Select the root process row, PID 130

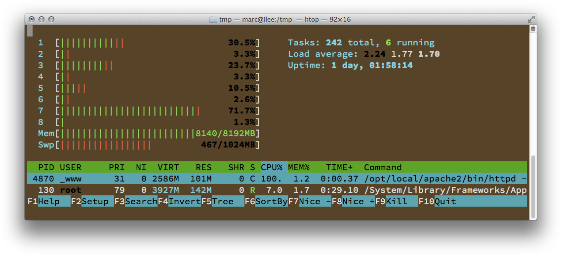pos(277,190)
